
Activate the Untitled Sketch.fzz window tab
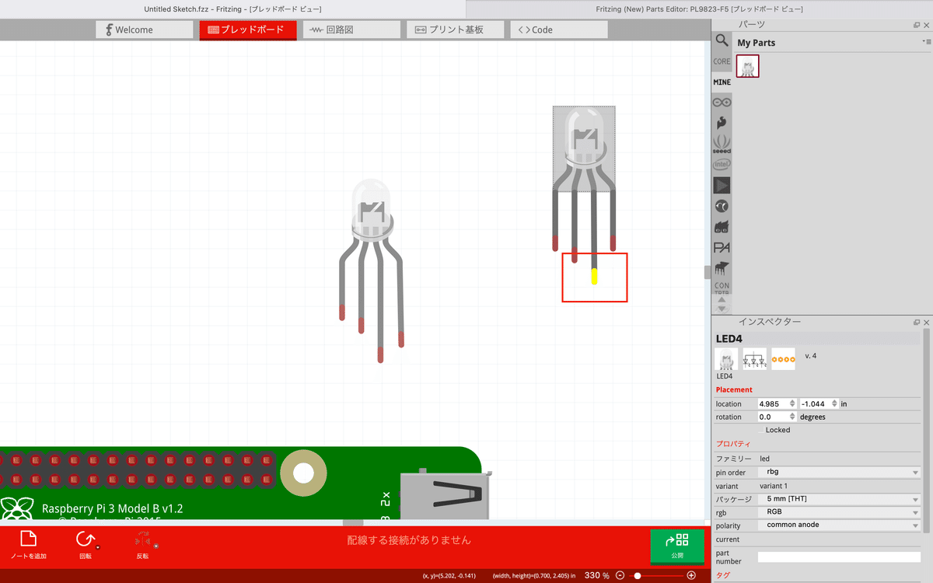coord(233,9)
